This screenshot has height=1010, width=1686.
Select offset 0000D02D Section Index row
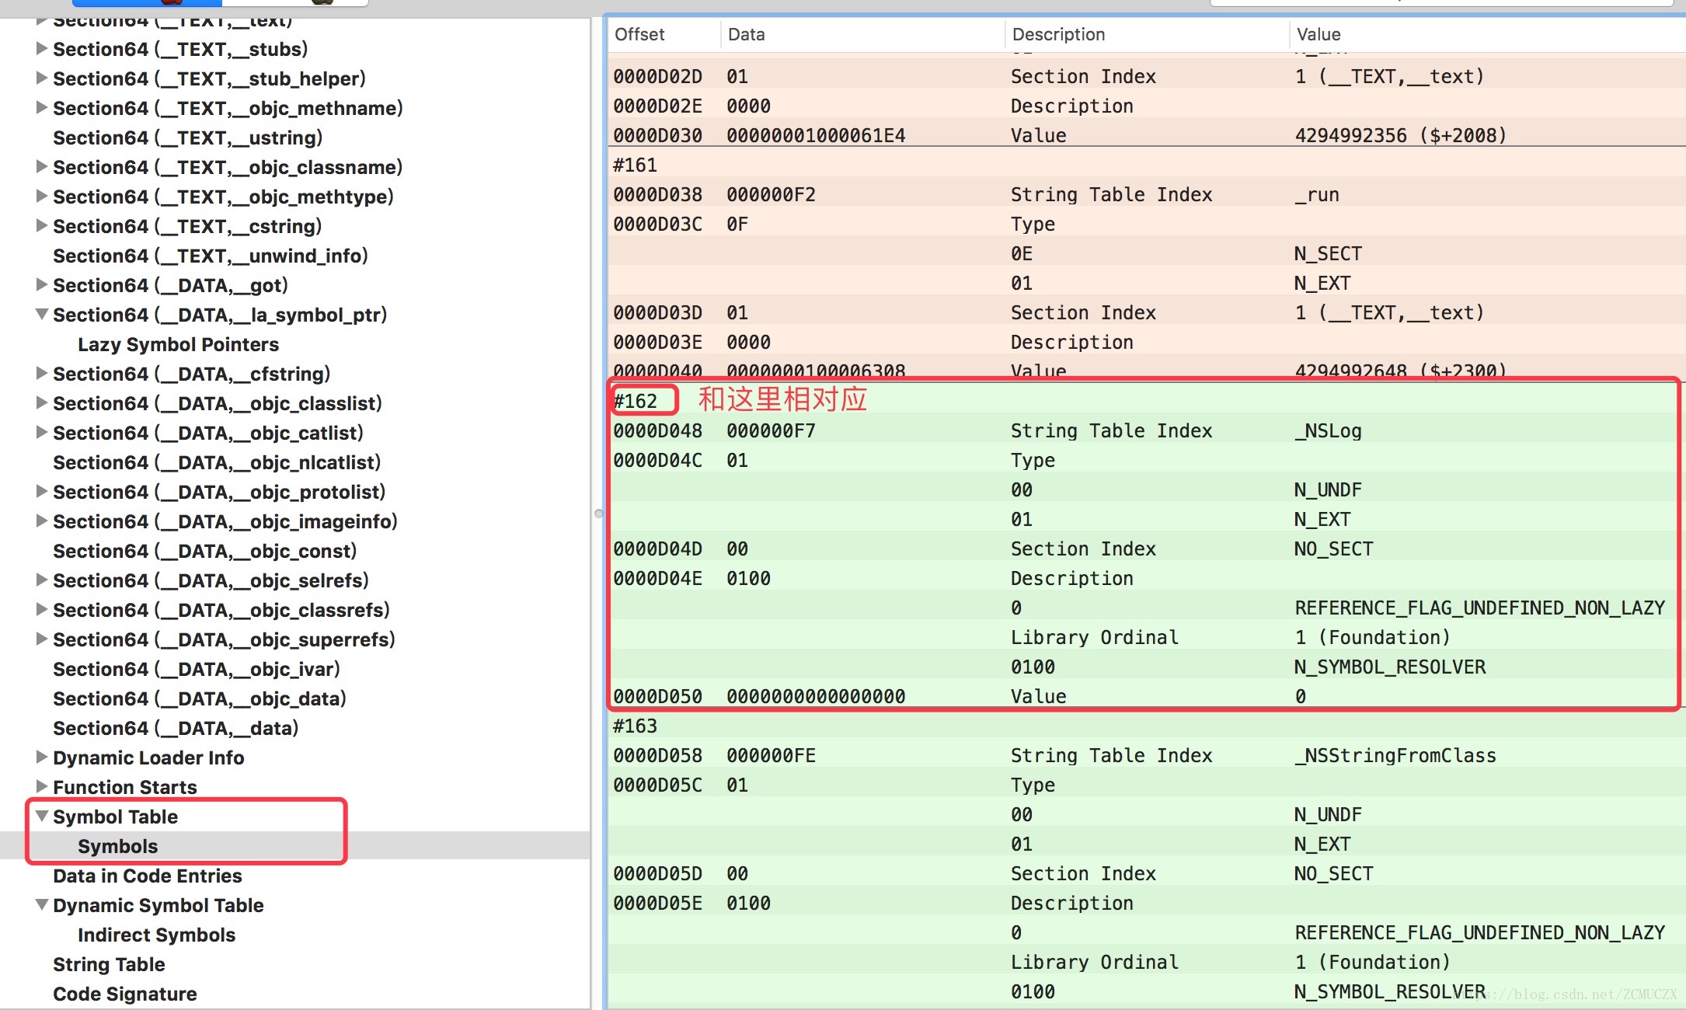pos(1147,76)
